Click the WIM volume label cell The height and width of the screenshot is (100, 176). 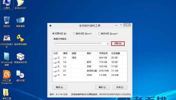click(89, 75)
